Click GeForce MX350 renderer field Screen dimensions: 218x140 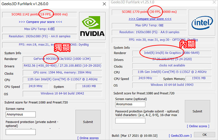[62, 59]
